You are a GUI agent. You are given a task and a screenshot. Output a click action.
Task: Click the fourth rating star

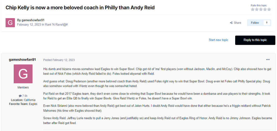pyautogui.click(x=265, y=9)
